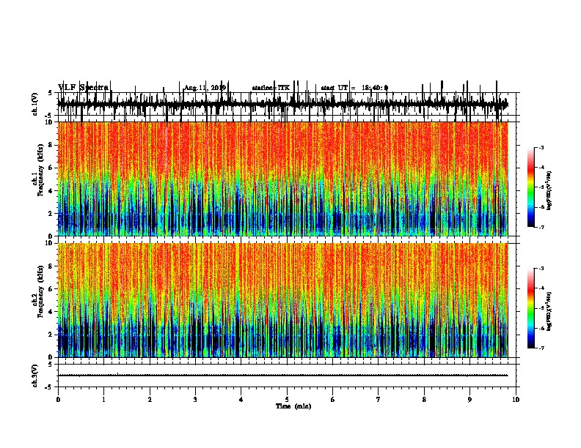Viewport: 581px width, 448px height.
Task: Click the ch.2 spectrogram color bar
Action: pos(531,308)
